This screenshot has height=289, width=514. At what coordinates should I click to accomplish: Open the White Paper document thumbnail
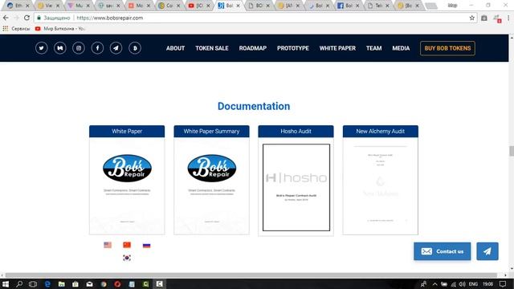click(127, 185)
